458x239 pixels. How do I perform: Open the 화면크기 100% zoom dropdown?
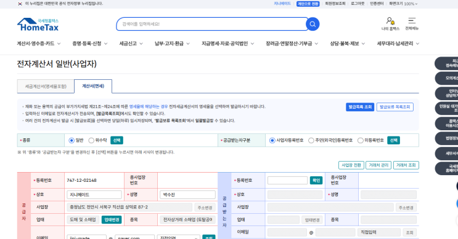(403, 4)
